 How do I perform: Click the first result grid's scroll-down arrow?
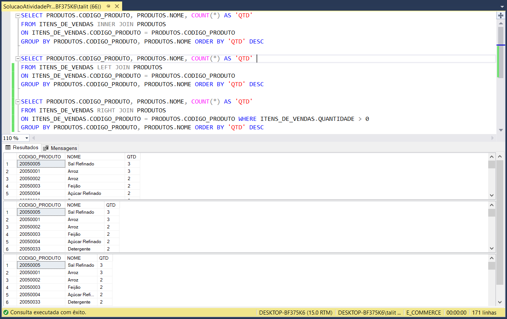tap(492, 195)
